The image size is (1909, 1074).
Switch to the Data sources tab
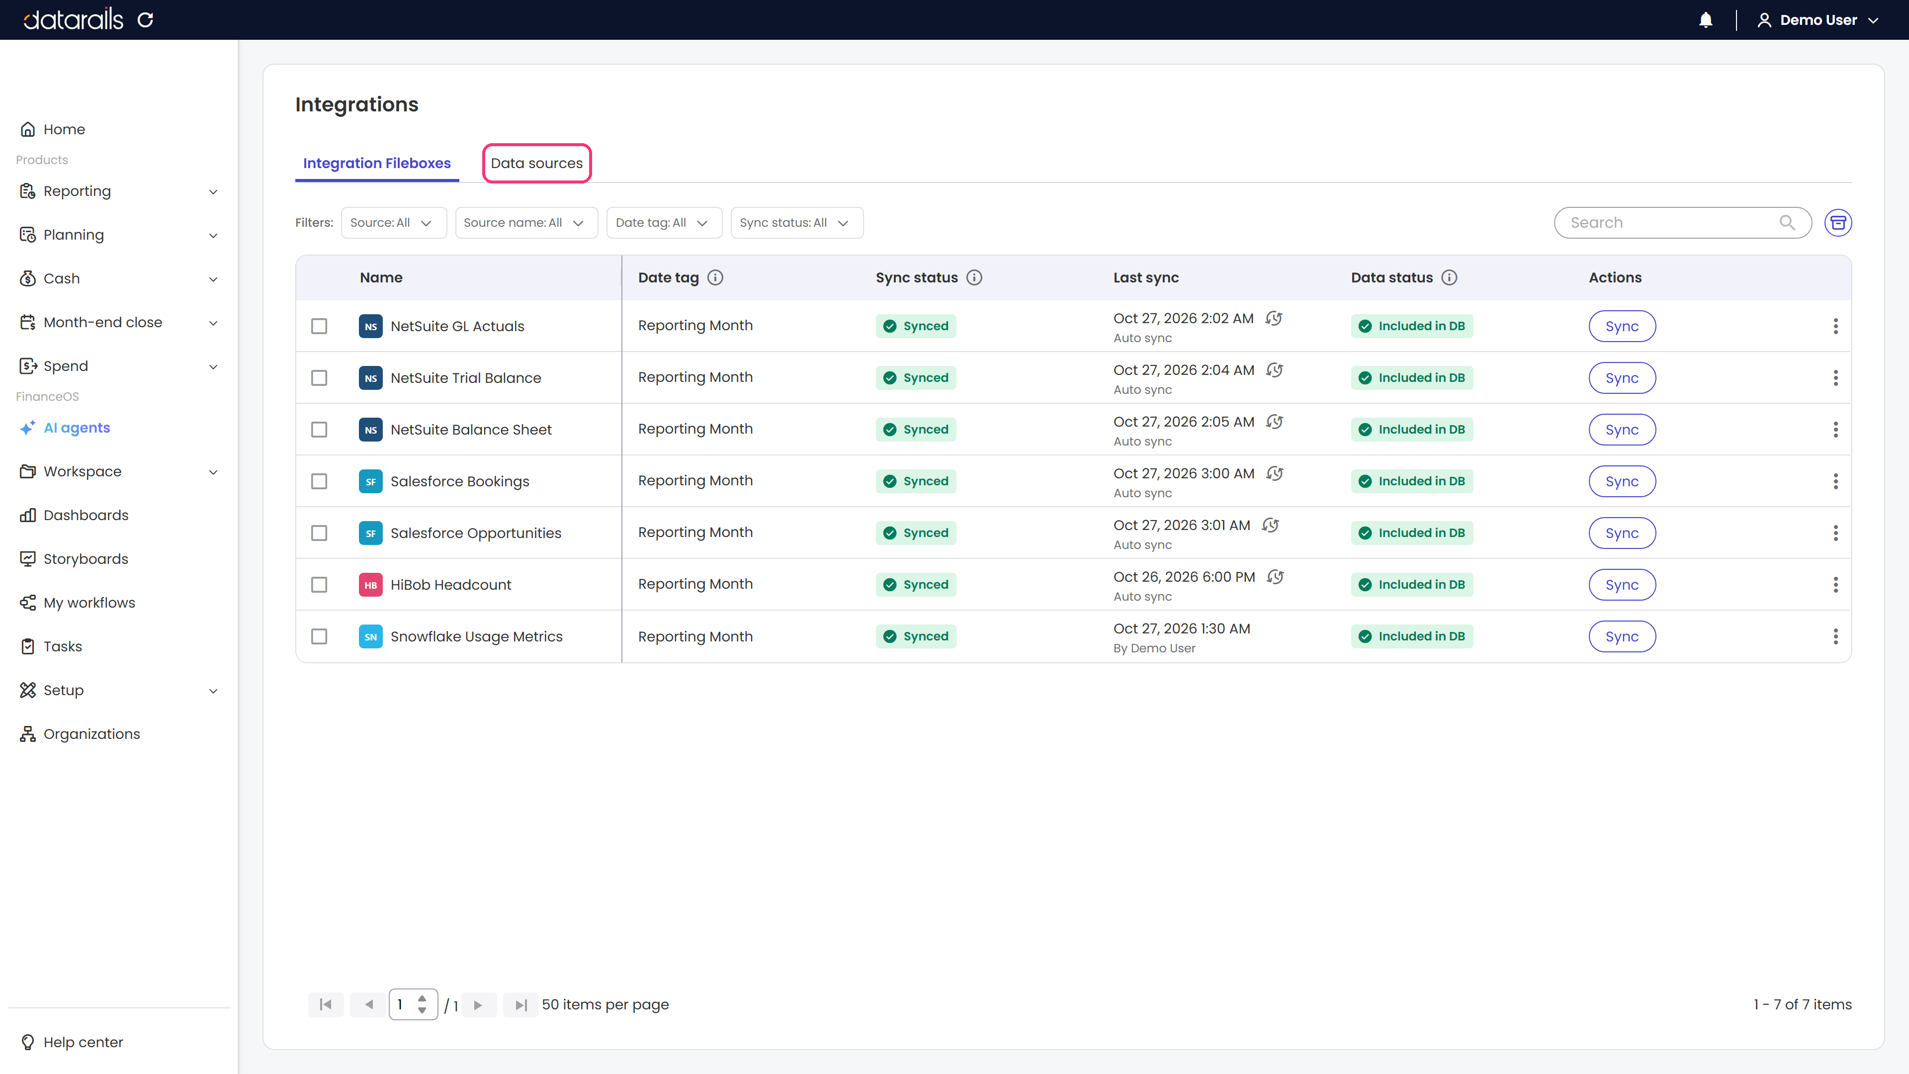pos(536,163)
